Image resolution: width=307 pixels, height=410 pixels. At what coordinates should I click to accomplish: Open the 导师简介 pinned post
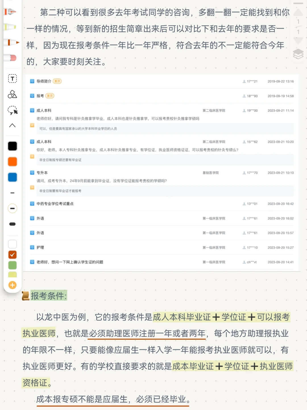pyautogui.click(x=44, y=81)
